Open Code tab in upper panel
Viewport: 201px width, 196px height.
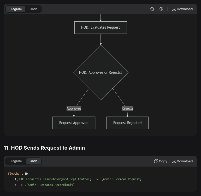click(34, 9)
